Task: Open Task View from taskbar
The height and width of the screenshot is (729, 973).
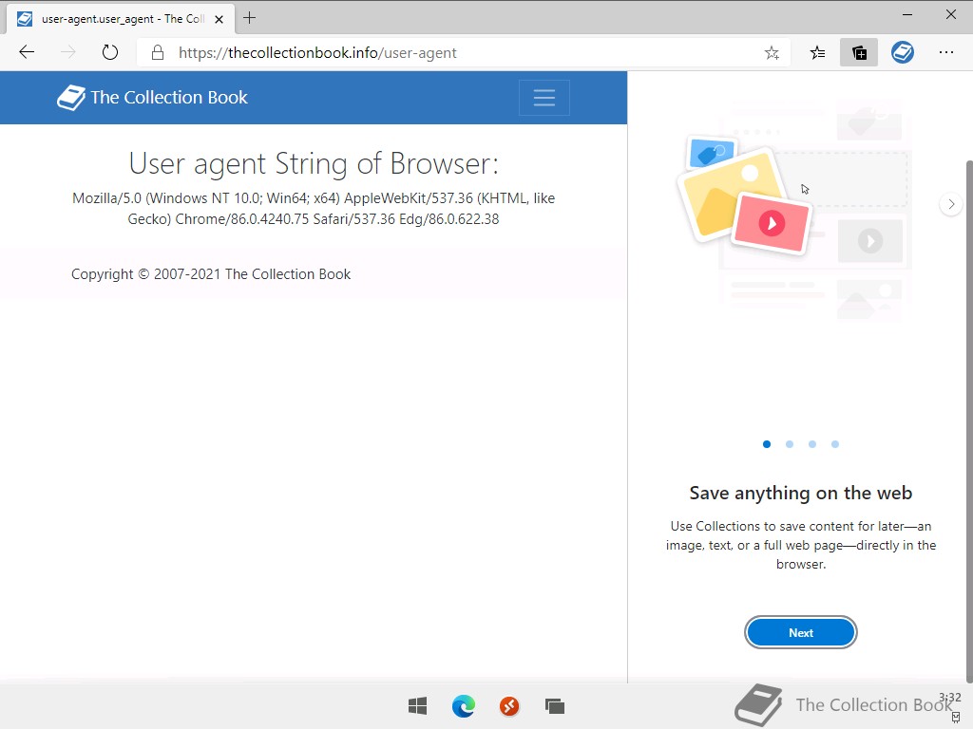Action: [x=555, y=706]
